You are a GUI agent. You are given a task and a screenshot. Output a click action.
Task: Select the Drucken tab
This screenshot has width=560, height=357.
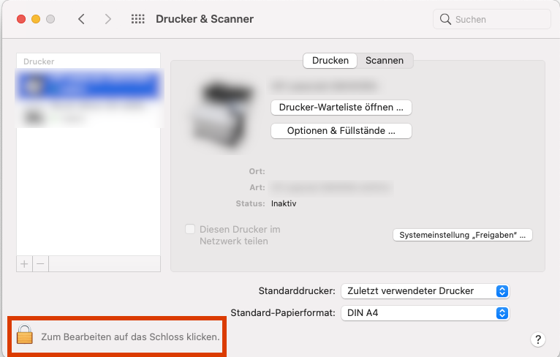pos(330,61)
